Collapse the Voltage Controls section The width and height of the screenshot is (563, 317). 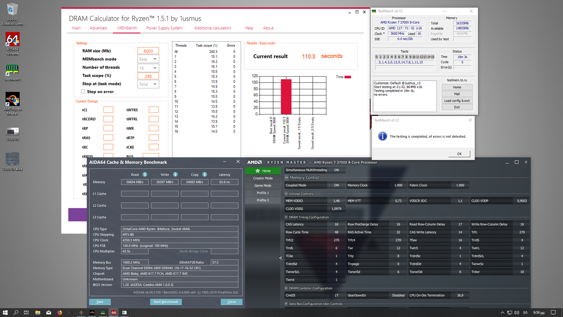pyautogui.click(x=286, y=194)
